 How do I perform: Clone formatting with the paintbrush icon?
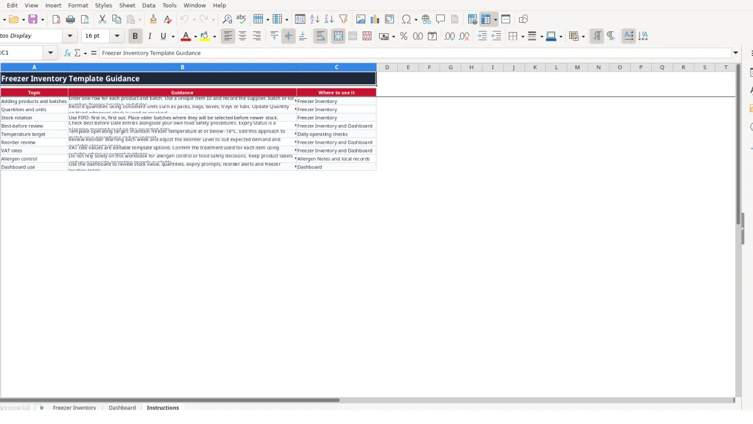(x=153, y=19)
